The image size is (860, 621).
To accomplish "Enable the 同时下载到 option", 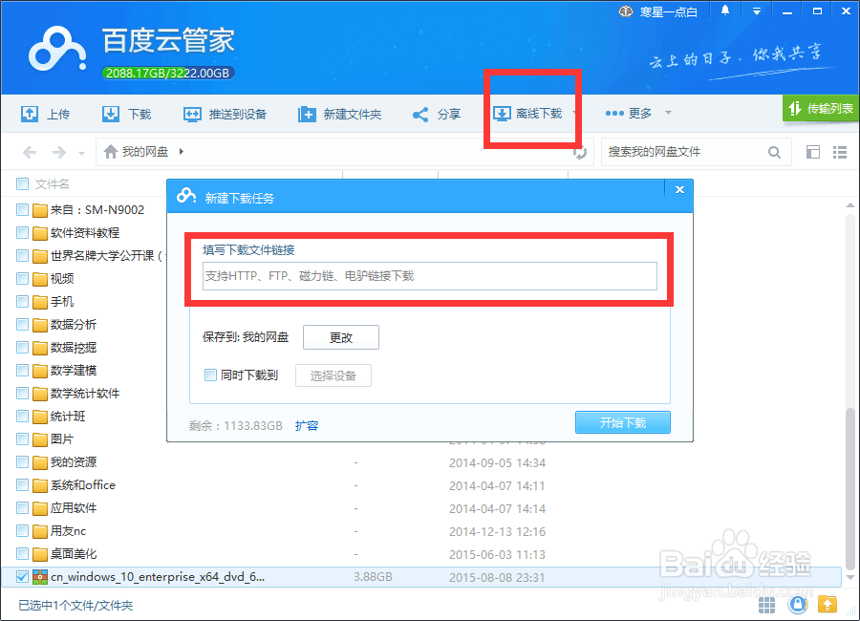I will coord(210,375).
